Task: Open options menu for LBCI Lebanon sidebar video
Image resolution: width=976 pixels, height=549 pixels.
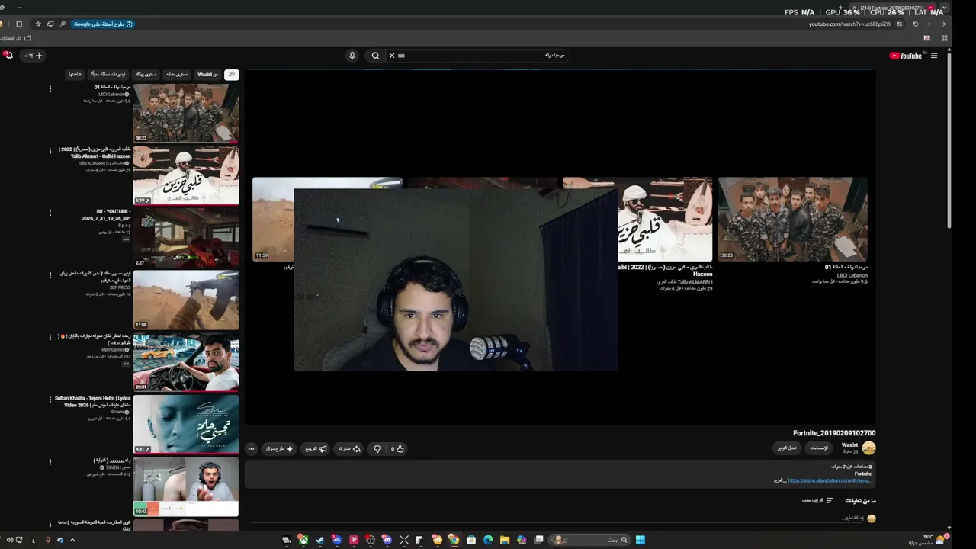Action: [x=50, y=89]
